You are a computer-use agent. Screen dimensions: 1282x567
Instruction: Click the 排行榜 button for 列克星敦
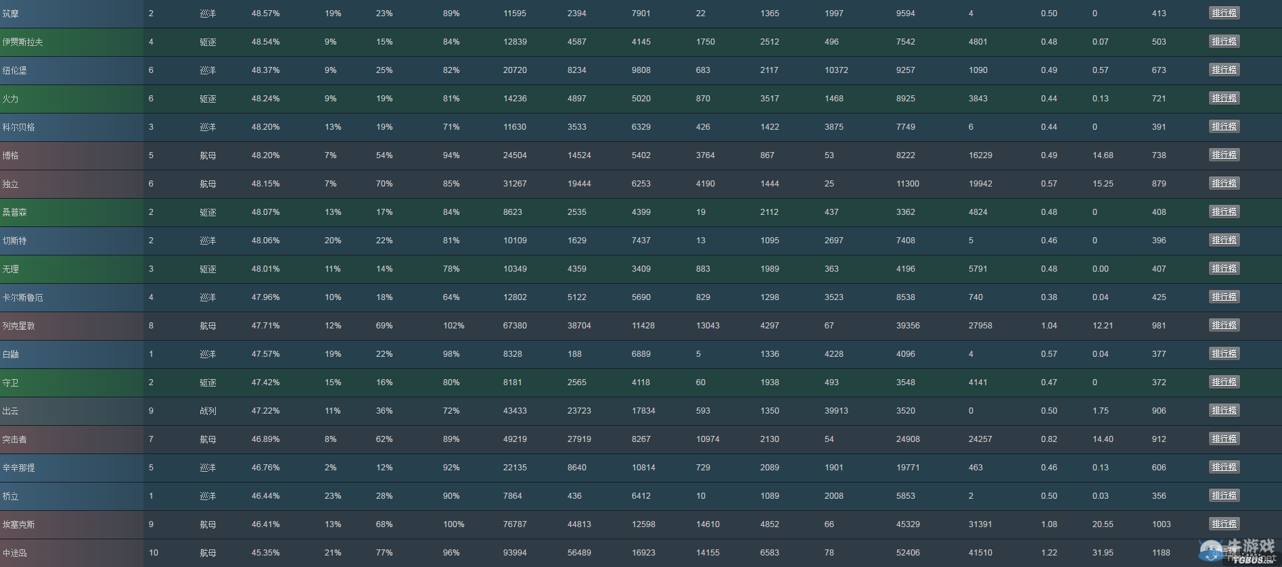pyautogui.click(x=1224, y=325)
